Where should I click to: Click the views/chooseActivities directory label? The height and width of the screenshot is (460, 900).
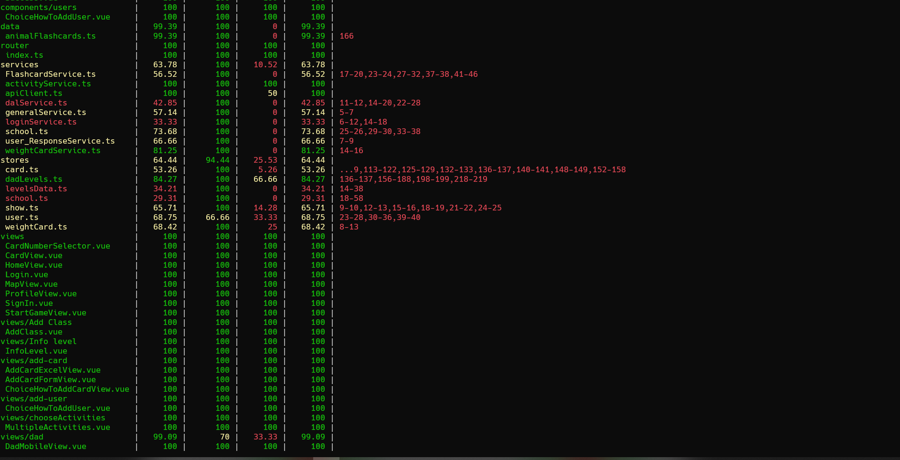point(53,418)
